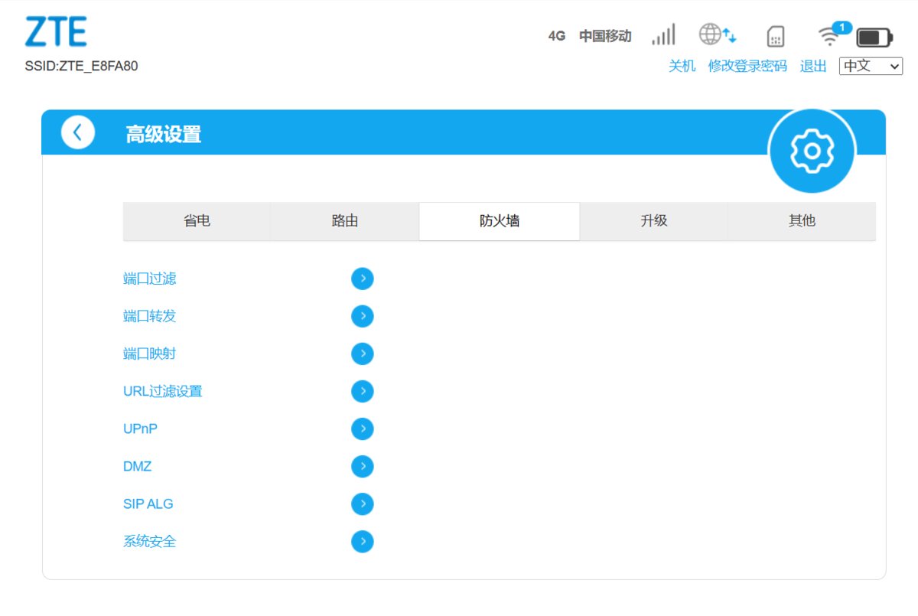The image size is (918, 616).
Task: Click the signal strength bars icon
Action: coord(663,34)
